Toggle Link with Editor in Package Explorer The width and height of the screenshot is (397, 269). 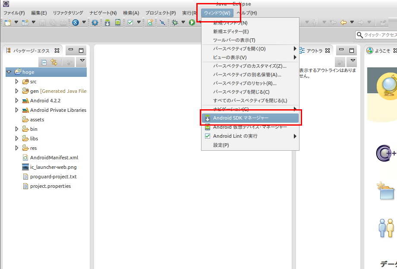click(54, 62)
